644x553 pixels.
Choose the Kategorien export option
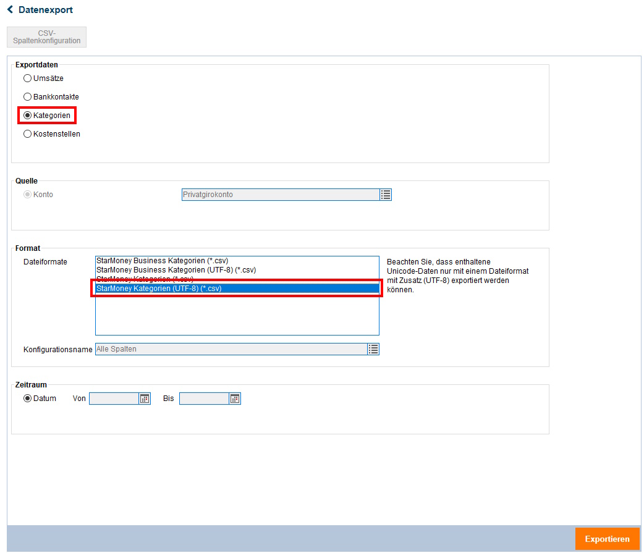[x=27, y=116]
